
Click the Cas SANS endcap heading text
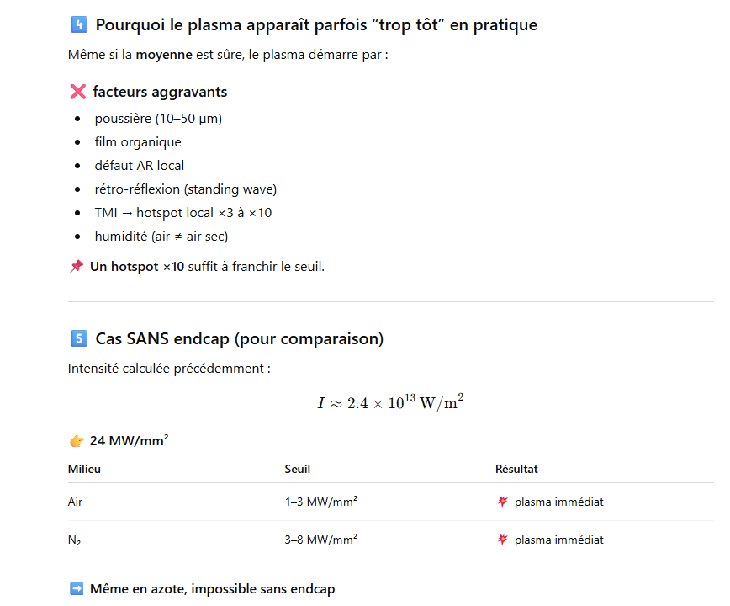[x=239, y=339]
